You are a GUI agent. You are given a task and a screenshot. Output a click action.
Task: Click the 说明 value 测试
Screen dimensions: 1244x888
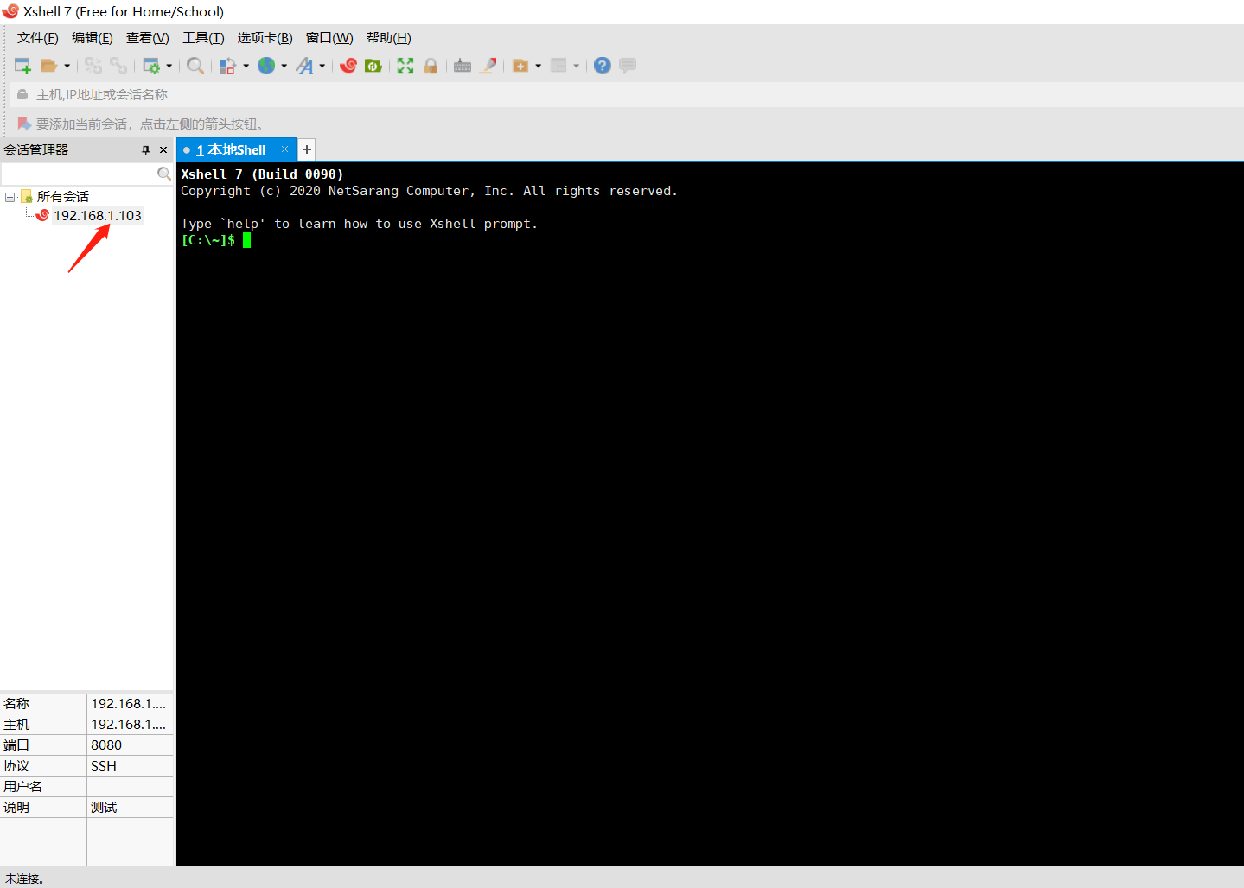click(x=104, y=808)
